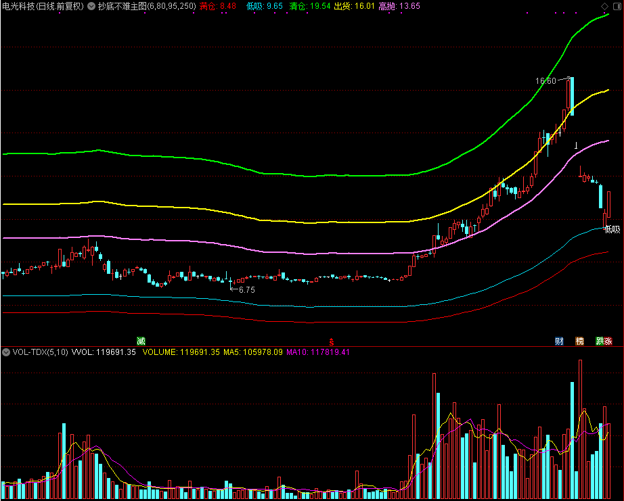Viewport: 624px width, 501px height.
Task: Click the green 减 marker icon
Action: tap(141, 341)
